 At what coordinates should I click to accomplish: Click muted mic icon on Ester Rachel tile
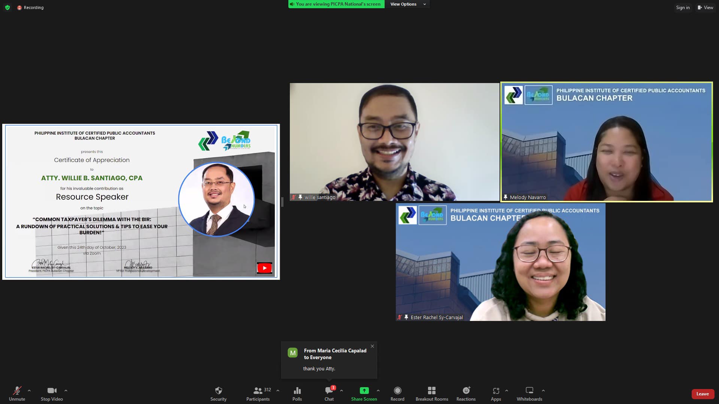click(x=400, y=317)
